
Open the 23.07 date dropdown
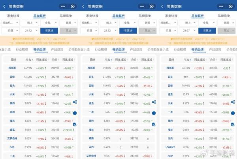point(188,30)
